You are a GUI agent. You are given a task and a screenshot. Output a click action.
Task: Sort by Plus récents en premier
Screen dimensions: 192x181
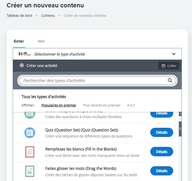[x=102, y=105]
